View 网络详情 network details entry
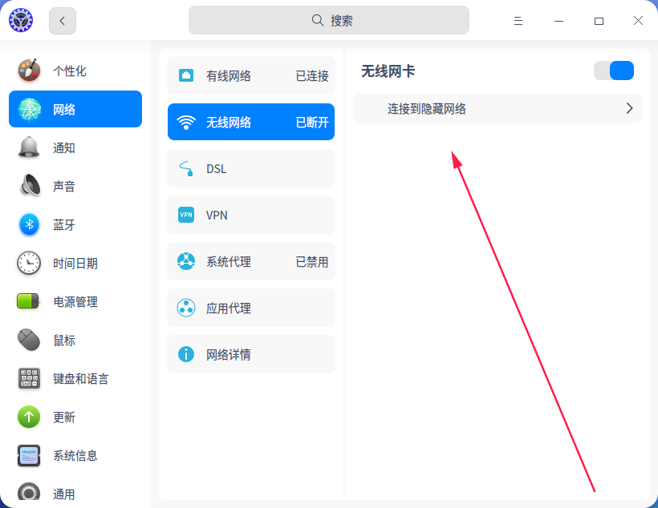 click(250, 354)
